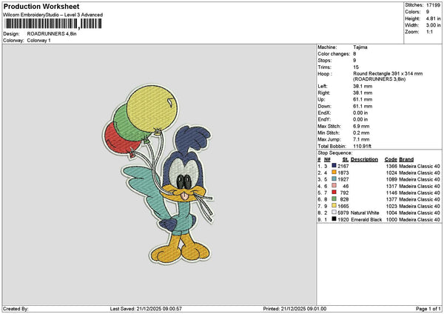
Task: Click the red swatch in stop 5
Action: tap(334, 192)
